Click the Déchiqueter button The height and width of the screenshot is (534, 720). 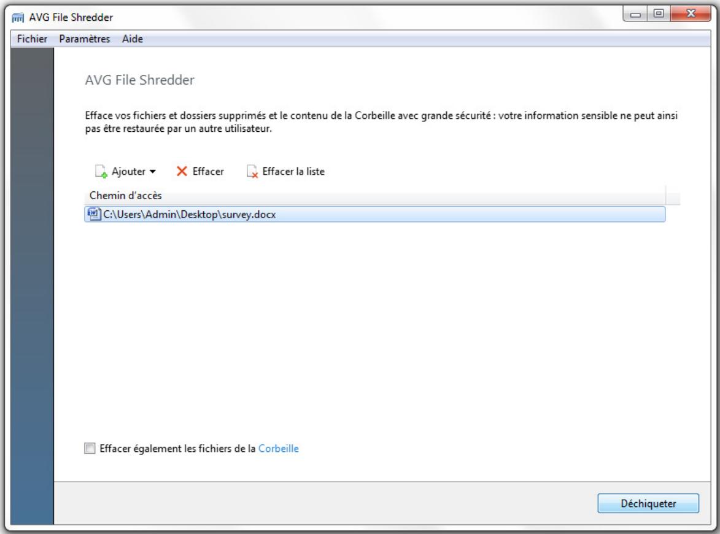tap(648, 503)
